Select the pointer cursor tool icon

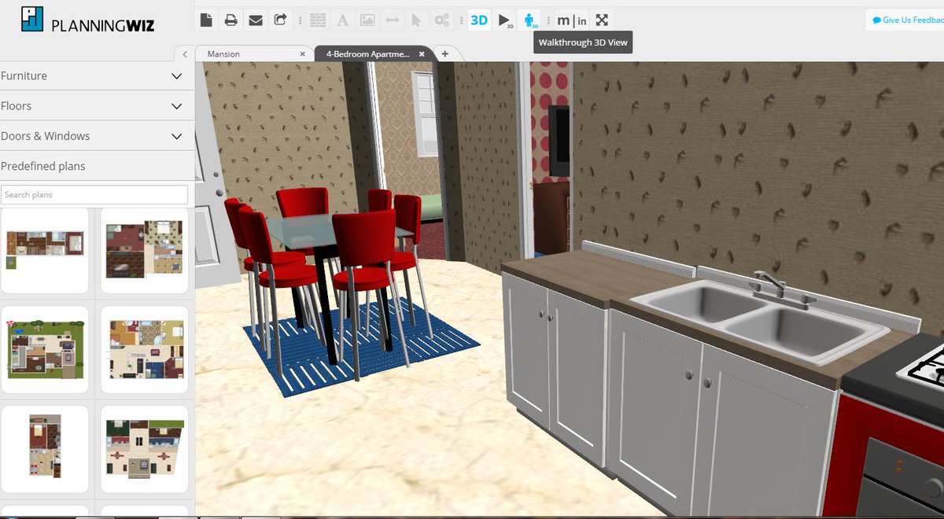point(417,20)
